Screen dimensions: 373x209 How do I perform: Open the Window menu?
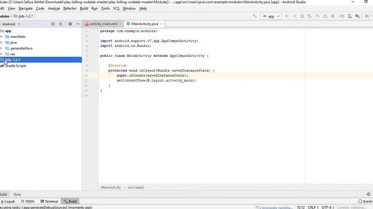(129, 8)
